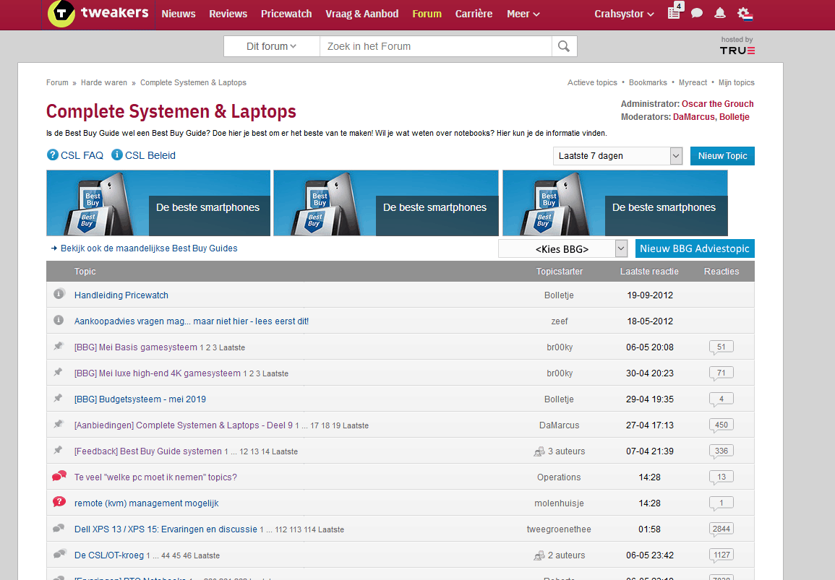This screenshot has height=580, width=835.
Task: Open 'Bekijk ook de maandelijkse Best Buy Guides' link
Action: pyautogui.click(x=149, y=248)
